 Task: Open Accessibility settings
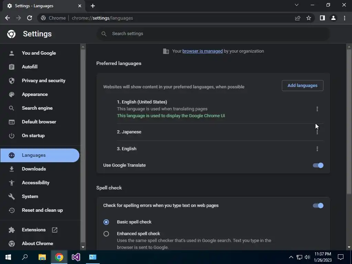point(40,183)
